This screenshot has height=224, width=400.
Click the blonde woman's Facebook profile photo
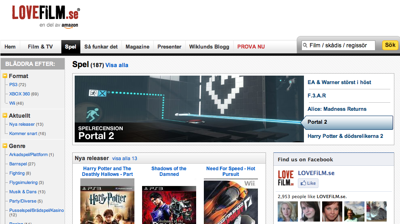288,211
